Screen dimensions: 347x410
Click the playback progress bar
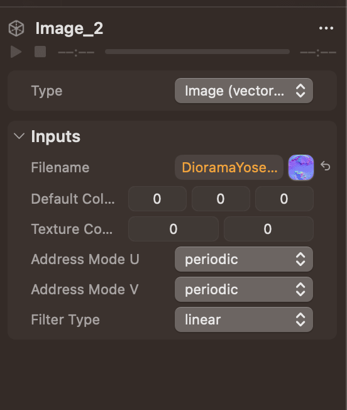197,52
